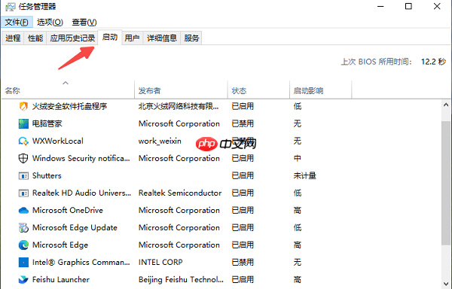Sort by the 启动影响 column header
The height and width of the screenshot is (289, 452).
click(x=321, y=90)
